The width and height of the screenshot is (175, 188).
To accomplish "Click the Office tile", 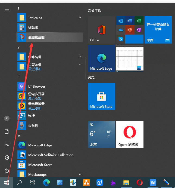I will click(101, 30).
